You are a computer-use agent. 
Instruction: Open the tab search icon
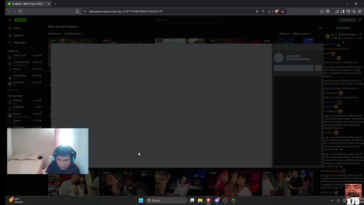(328, 11)
